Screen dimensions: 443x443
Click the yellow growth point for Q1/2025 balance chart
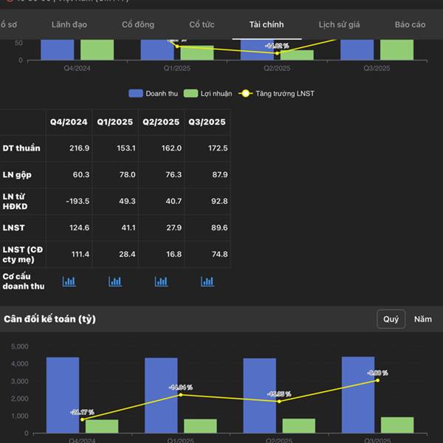coord(181,395)
